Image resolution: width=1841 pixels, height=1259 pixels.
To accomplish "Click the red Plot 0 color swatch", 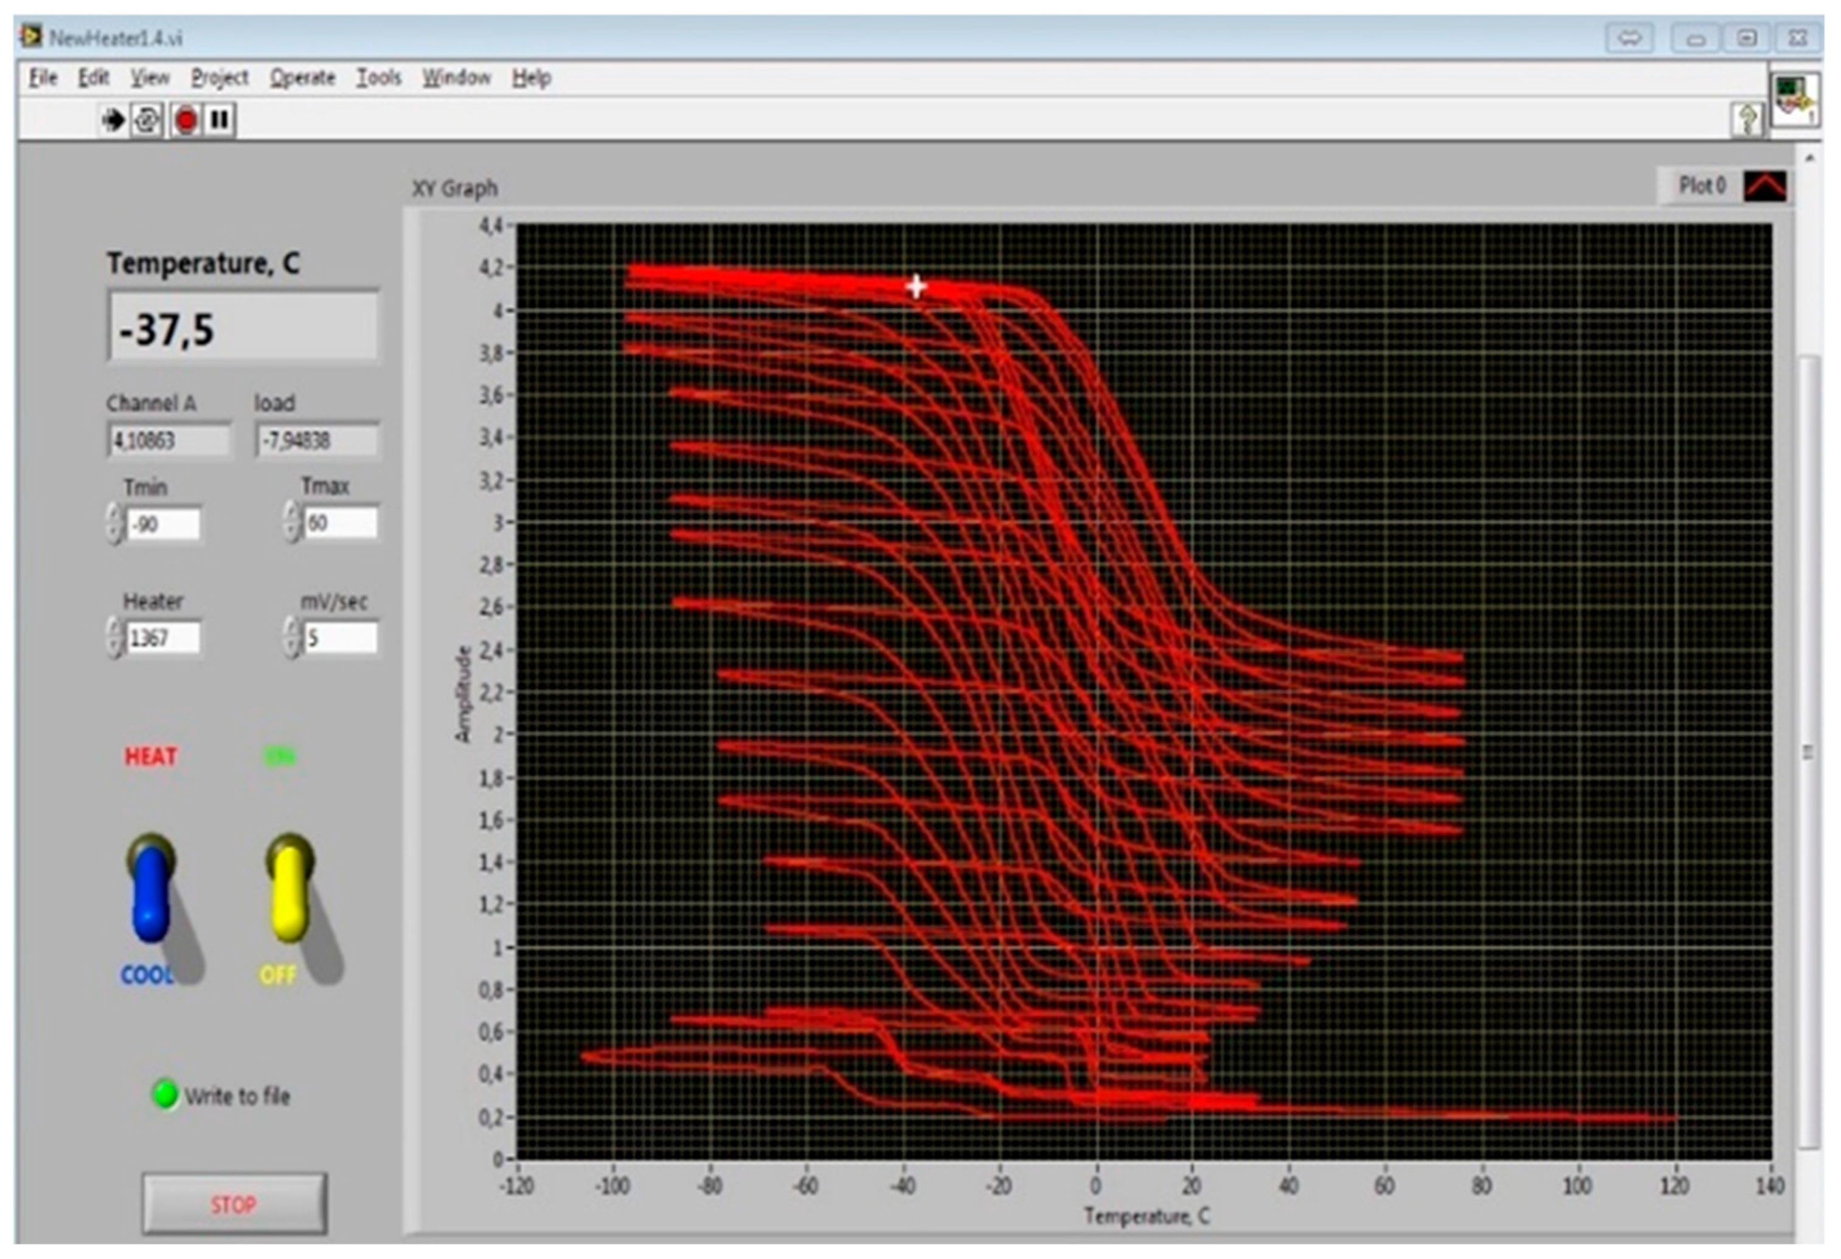I will (x=1765, y=186).
